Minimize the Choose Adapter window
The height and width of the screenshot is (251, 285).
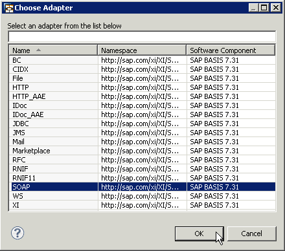click(x=253, y=8)
